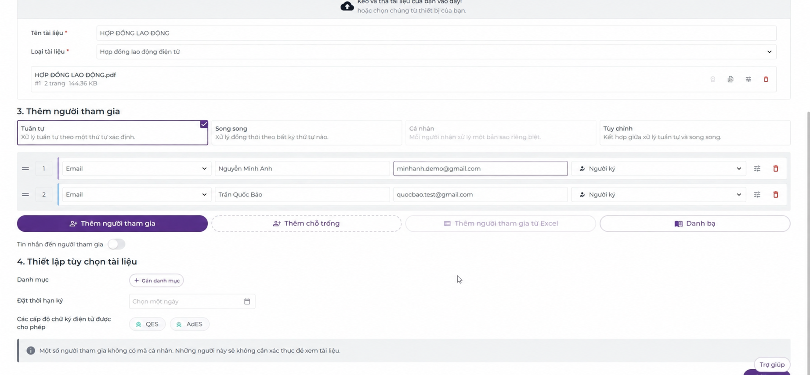Viewport: 810px width, 375px height.
Task: Delete participant Nguyễn Minh Anh
Action: pos(776,168)
